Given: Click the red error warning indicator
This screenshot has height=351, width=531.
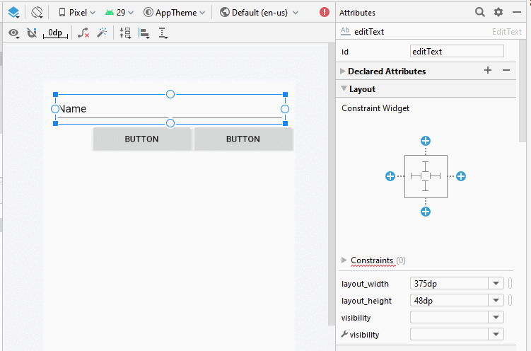Looking at the screenshot, I should [324, 12].
